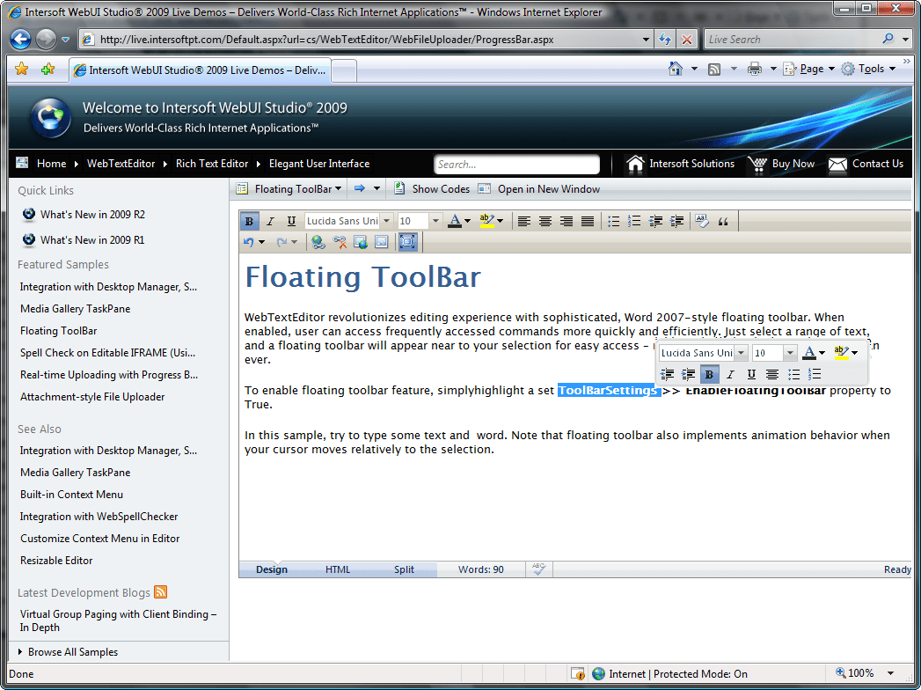This screenshot has height=690, width=921.
Task: Open the browser Tools menu
Action: pos(869,69)
